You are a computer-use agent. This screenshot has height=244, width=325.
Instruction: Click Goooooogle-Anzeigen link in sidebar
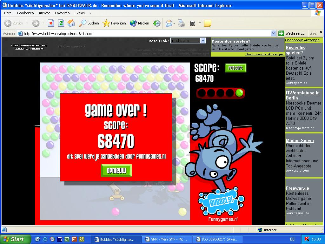point(302,40)
